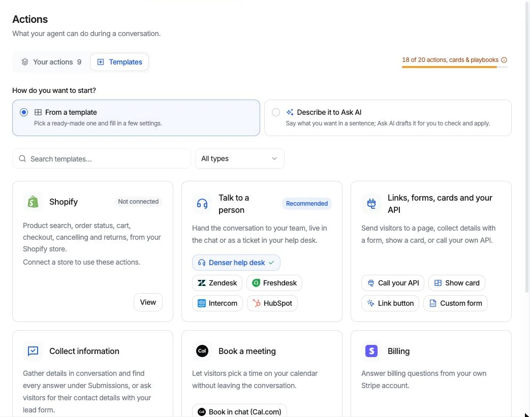Click the Shopify card title

pos(64,202)
